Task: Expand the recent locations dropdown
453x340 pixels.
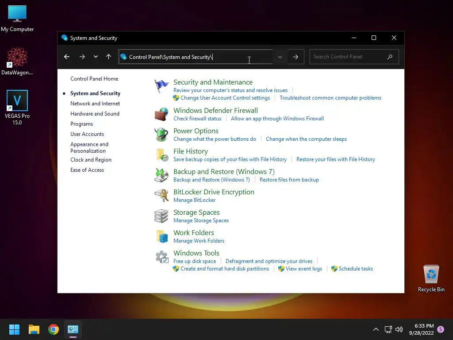Action: point(96,57)
